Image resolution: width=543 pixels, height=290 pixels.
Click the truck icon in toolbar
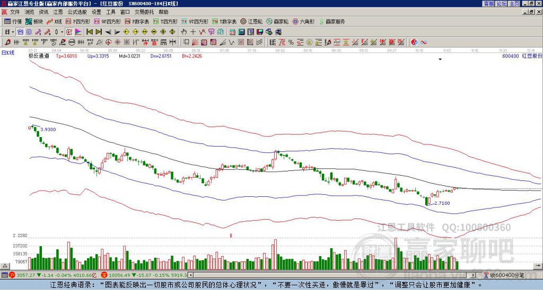pos(278,32)
